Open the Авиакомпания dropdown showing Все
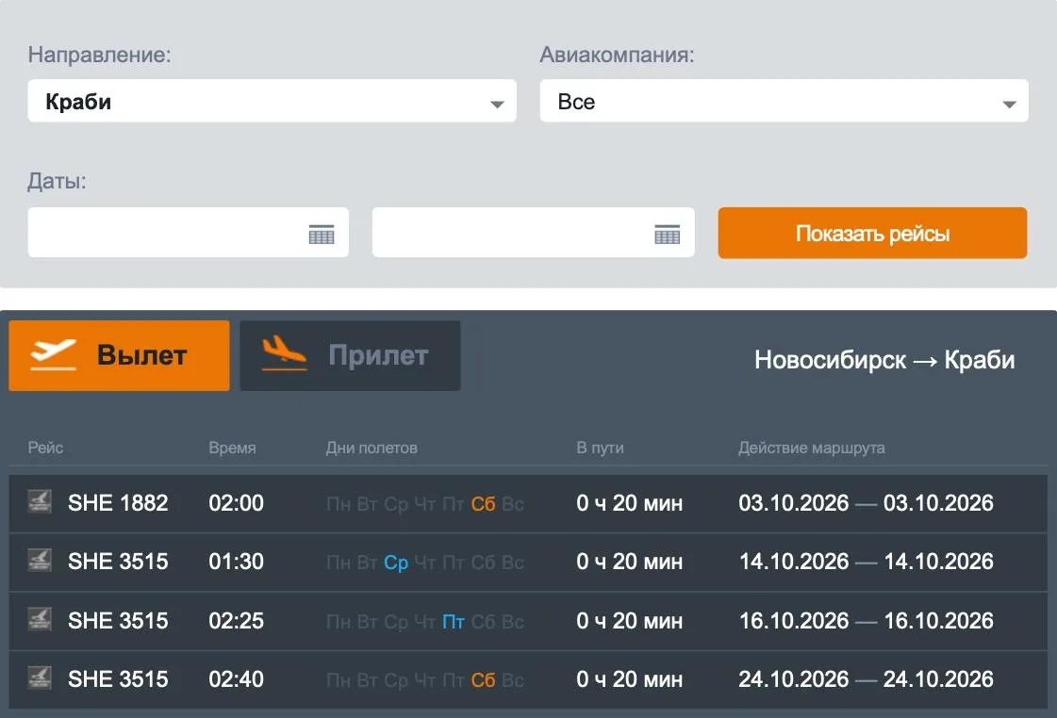1057x718 pixels. (784, 101)
